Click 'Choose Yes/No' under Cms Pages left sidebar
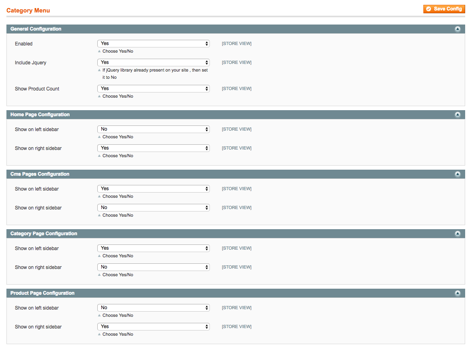472x351 pixels. pyautogui.click(x=118, y=197)
